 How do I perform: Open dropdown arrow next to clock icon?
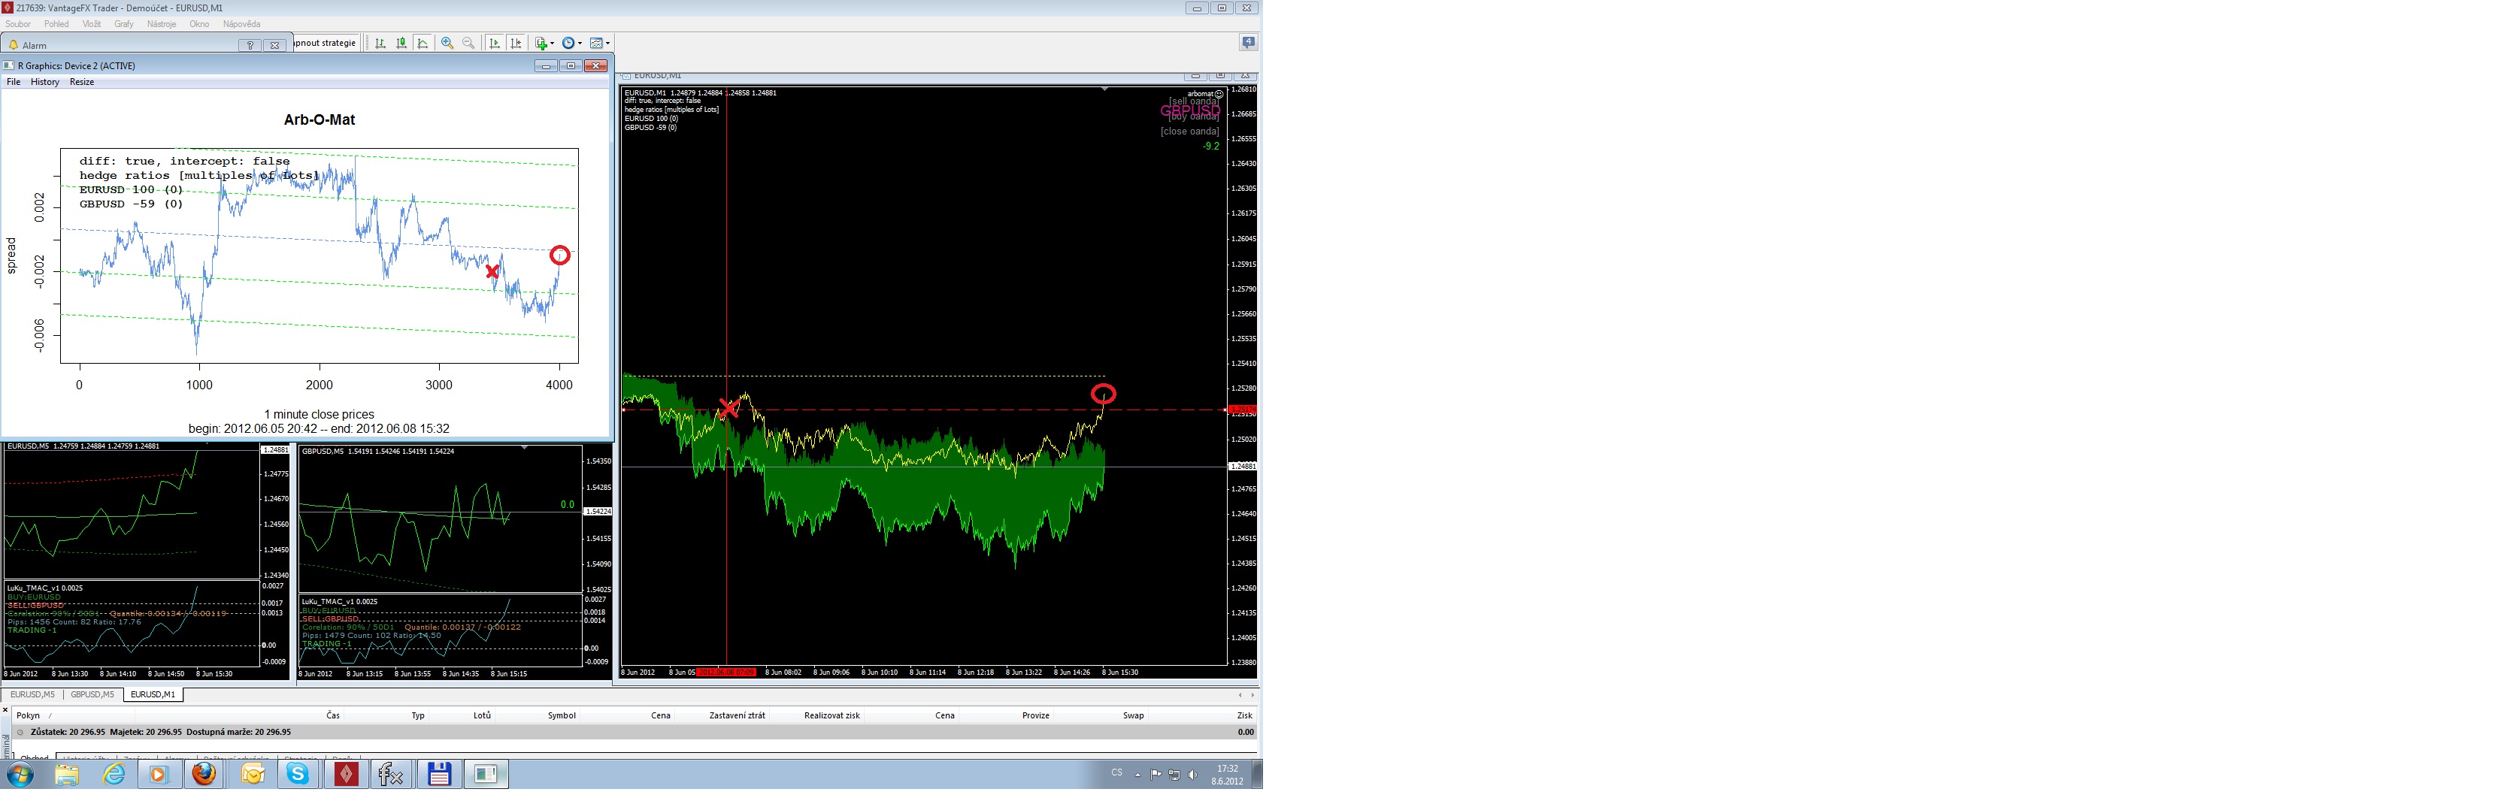pyautogui.click(x=580, y=43)
